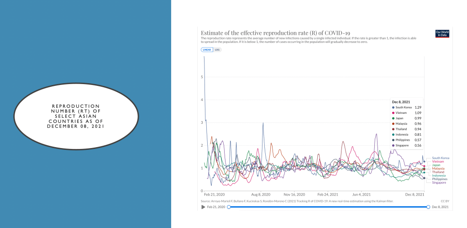Click Singapore color dot in tooltip
Viewport: 467px width, 228px height.
(x=394, y=146)
